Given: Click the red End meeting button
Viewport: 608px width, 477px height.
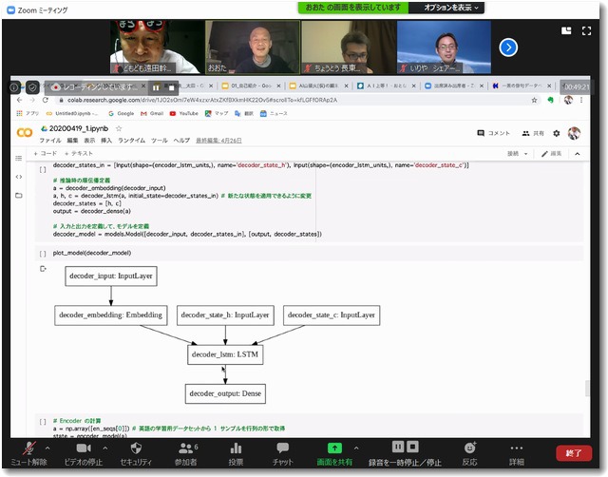Looking at the screenshot, I should tap(574, 453).
